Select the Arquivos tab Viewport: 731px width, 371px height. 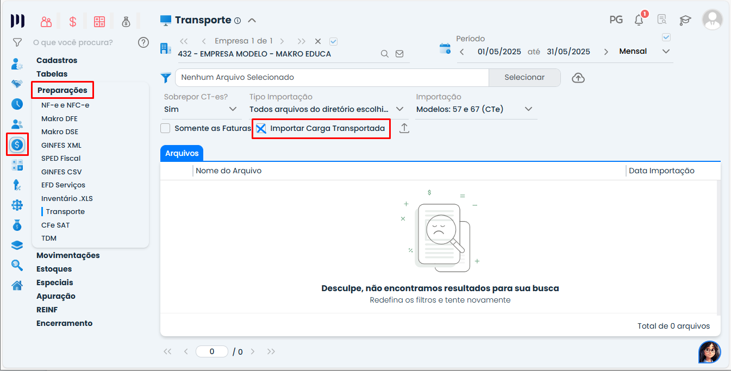(182, 153)
